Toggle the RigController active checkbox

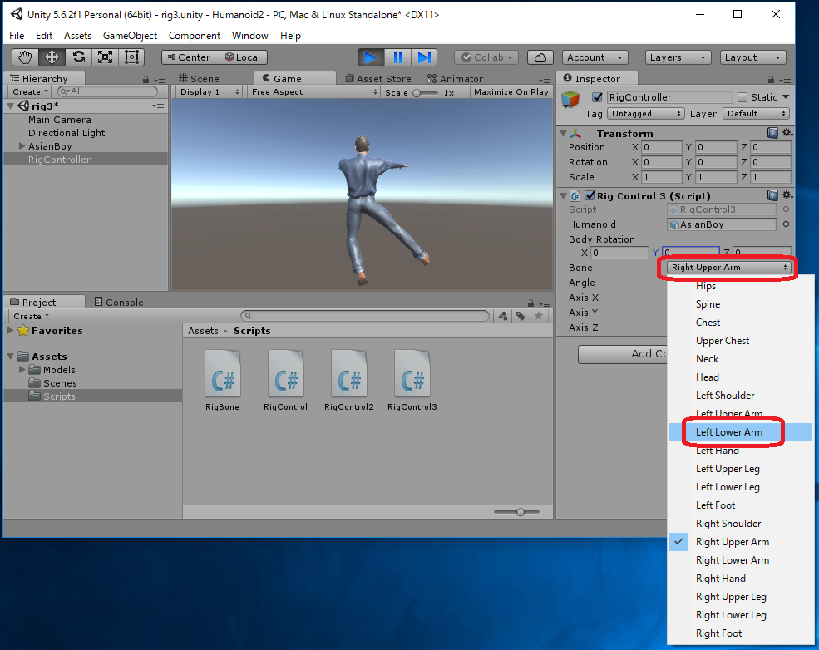tap(596, 97)
